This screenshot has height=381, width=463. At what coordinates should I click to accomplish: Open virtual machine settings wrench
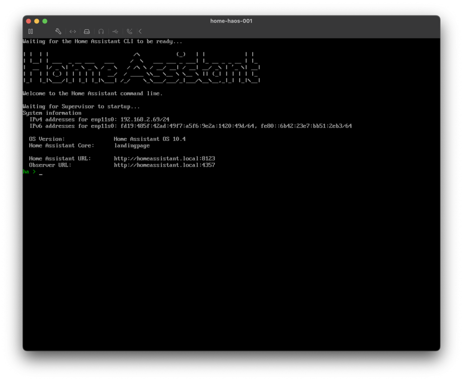pyautogui.click(x=58, y=31)
